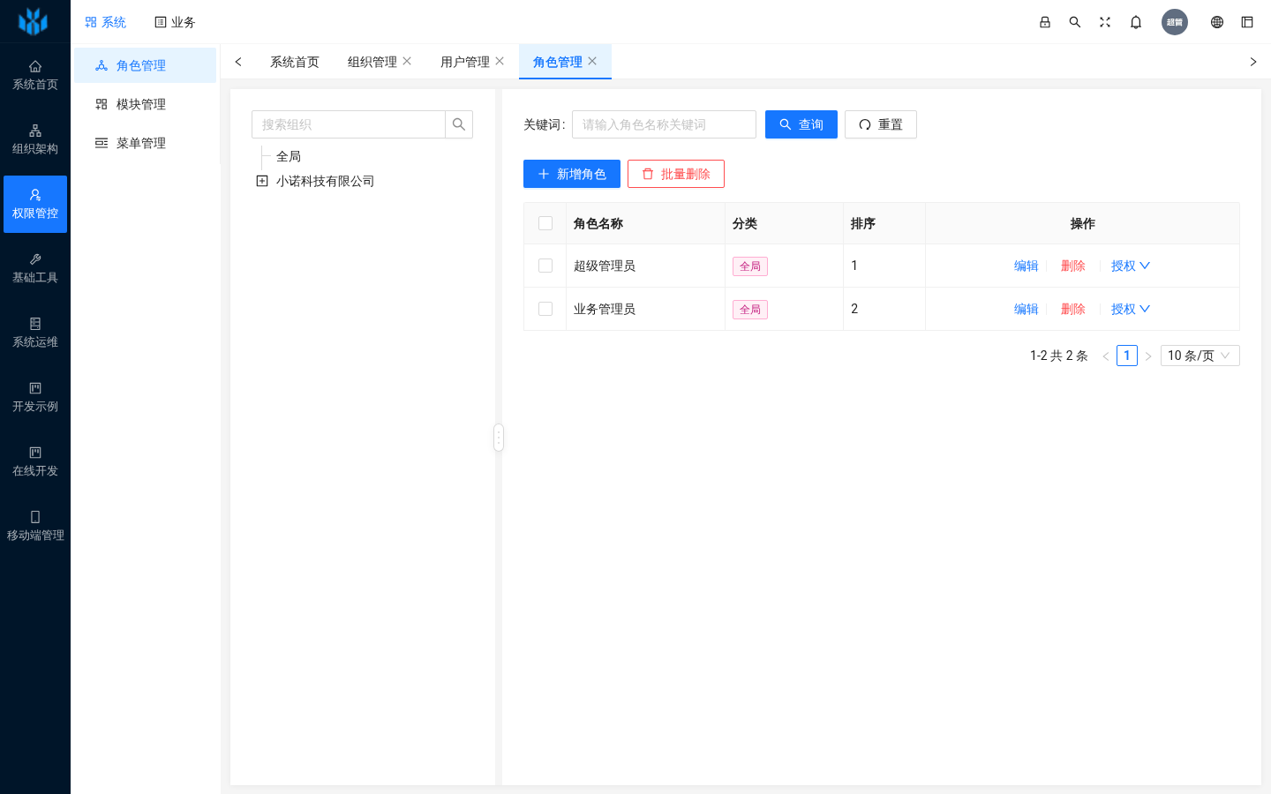Switch to the 系统首页 tab
The width and height of the screenshot is (1271, 794).
tap(295, 62)
